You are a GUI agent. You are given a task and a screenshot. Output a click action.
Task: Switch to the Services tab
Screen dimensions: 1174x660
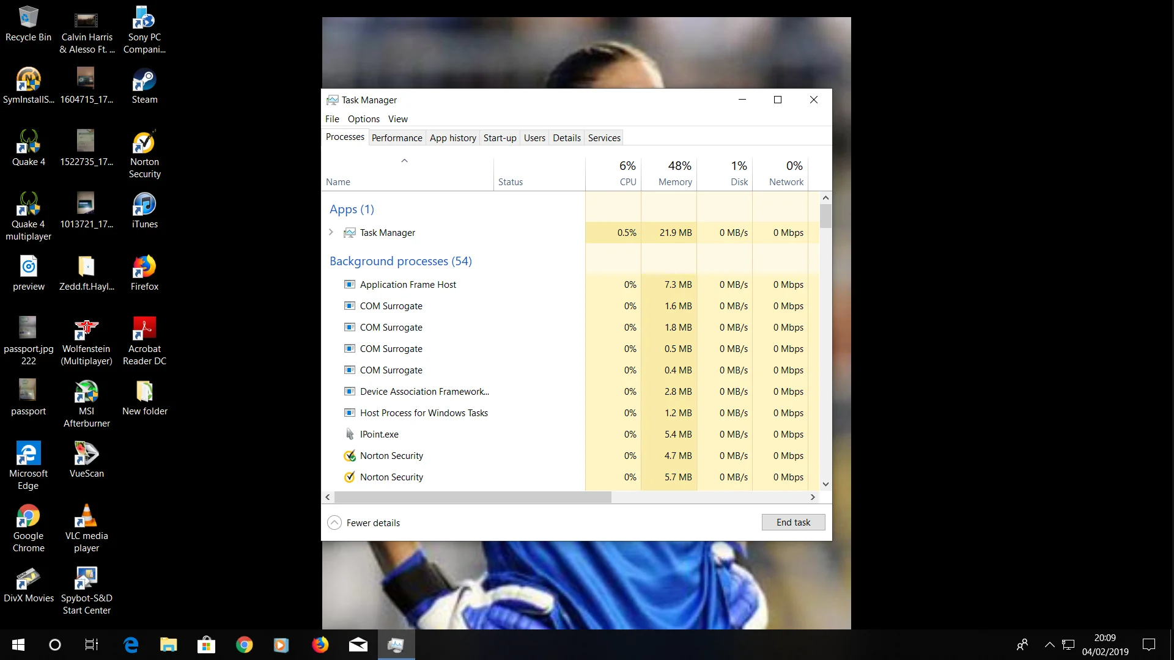point(604,138)
